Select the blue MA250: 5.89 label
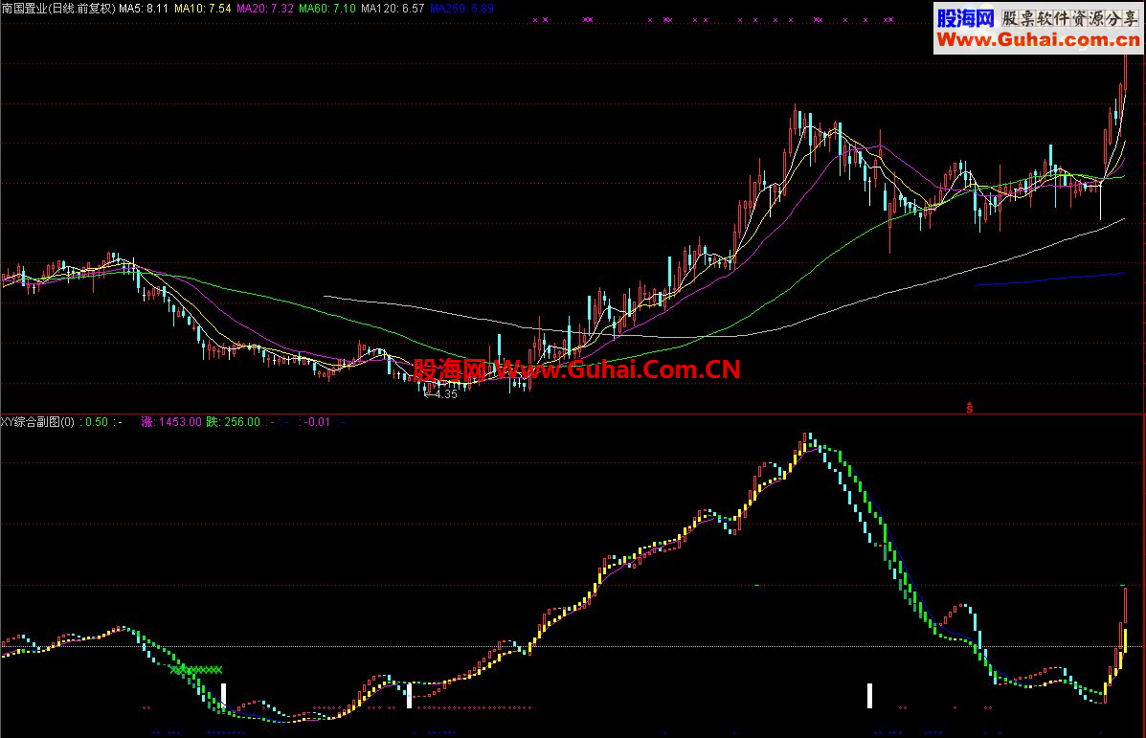1146x738 pixels. pos(461,9)
